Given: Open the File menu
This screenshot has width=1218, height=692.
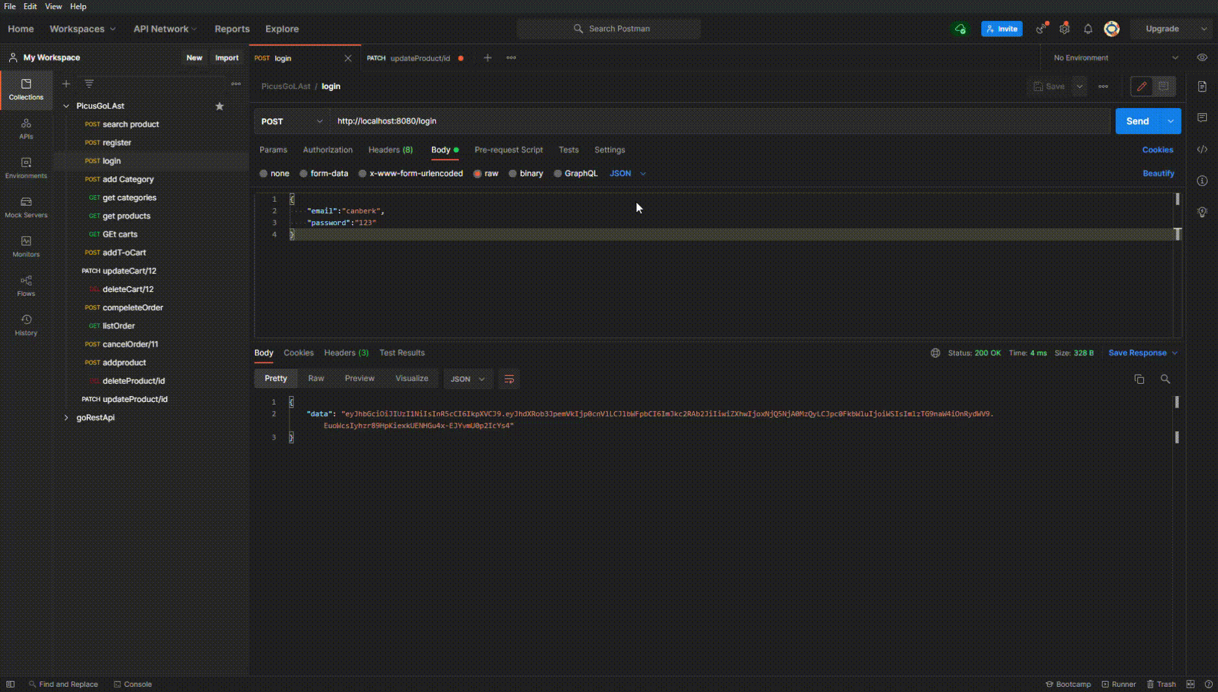Looking at the screenshot, I should click(x=10, y=7).
